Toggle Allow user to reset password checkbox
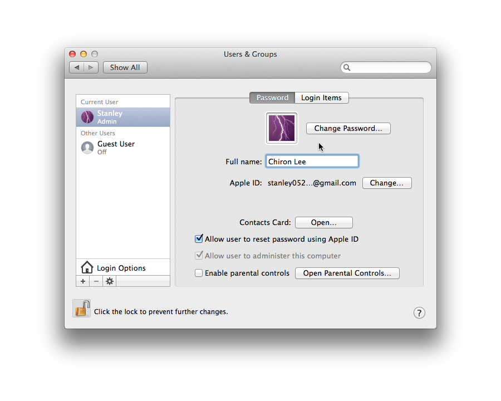 click(199, 239)
